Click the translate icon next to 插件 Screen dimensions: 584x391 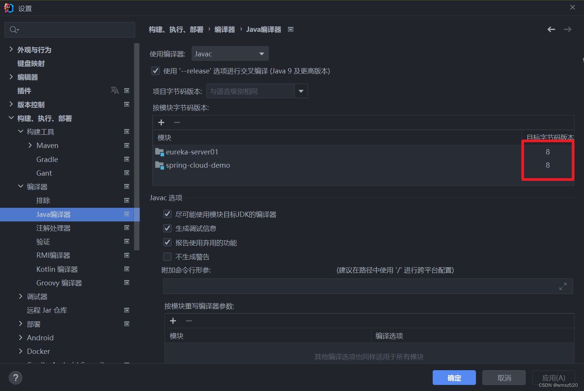point(115,90)
